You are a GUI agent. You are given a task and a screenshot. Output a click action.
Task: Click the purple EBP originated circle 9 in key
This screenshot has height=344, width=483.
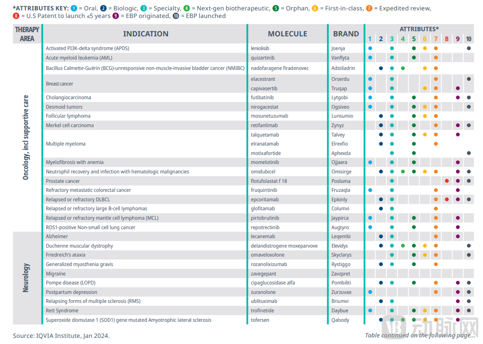pyautogui.click(x=115, y=16)
